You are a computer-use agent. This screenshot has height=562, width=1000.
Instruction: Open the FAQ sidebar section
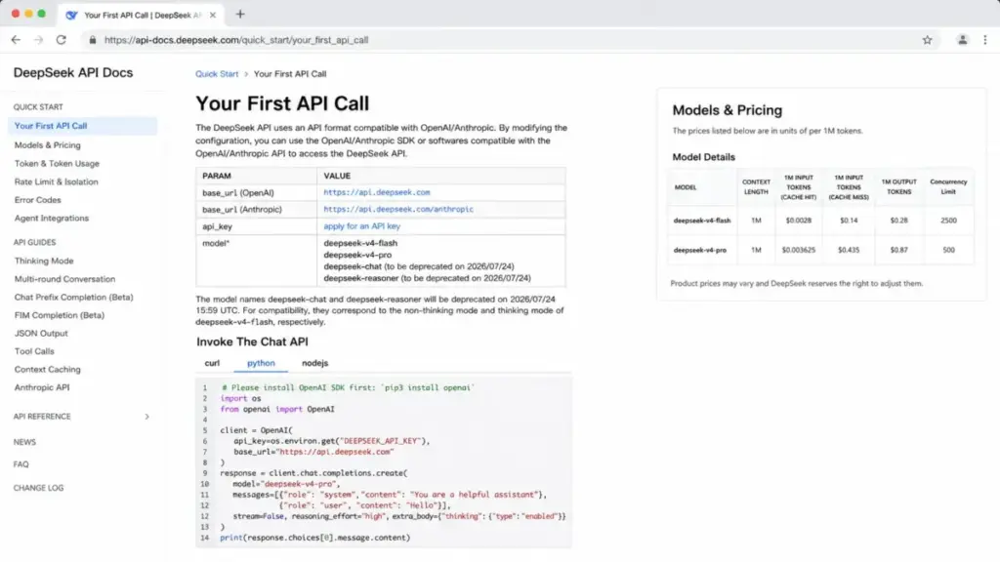[x=21, y=464]
